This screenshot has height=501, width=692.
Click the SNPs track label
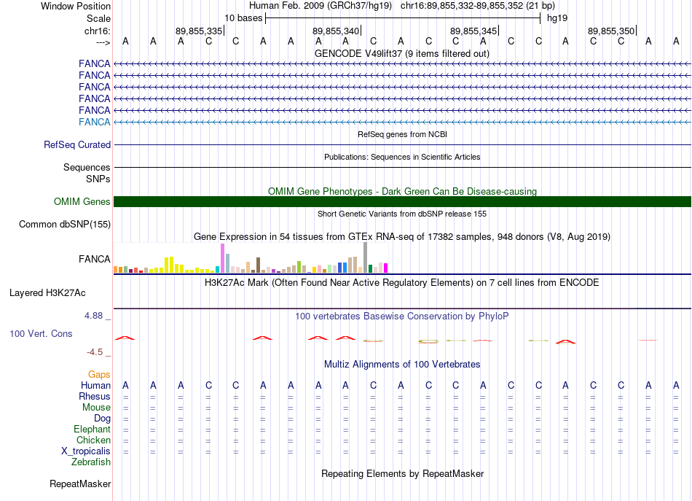(x=98, y=179)
